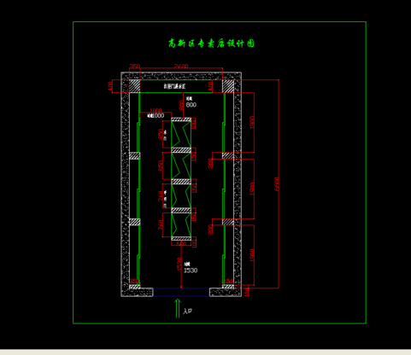Click the white 800 aisle label
Viewport: 411px width, 355px height.
point(191,105)
